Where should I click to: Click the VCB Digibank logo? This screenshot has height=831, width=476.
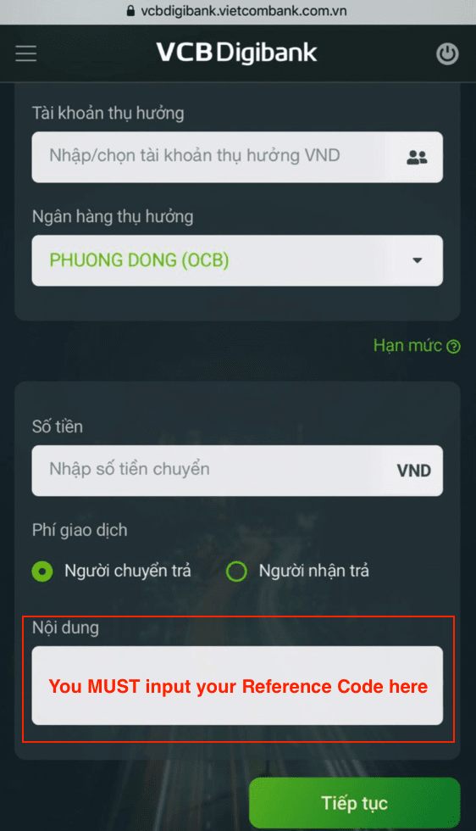(x=236, y=53)
